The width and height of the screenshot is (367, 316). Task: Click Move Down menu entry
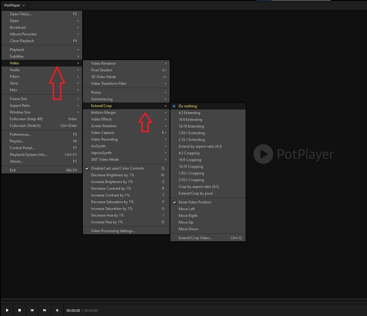208,229
